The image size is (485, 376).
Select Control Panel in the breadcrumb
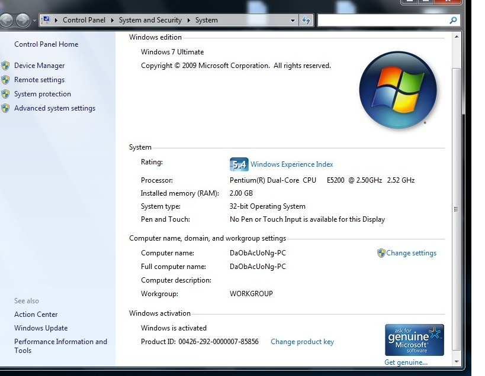click(84, 20)
